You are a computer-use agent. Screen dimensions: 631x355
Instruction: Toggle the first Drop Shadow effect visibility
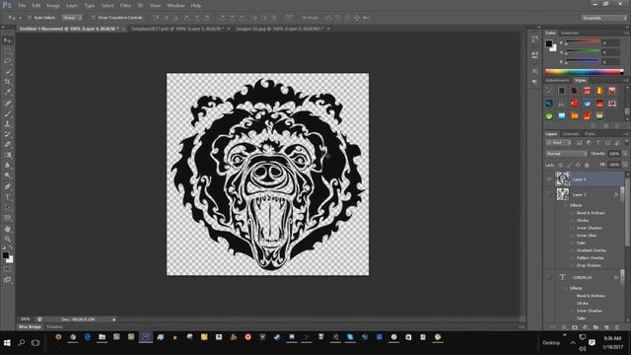[x=572, y=265]
